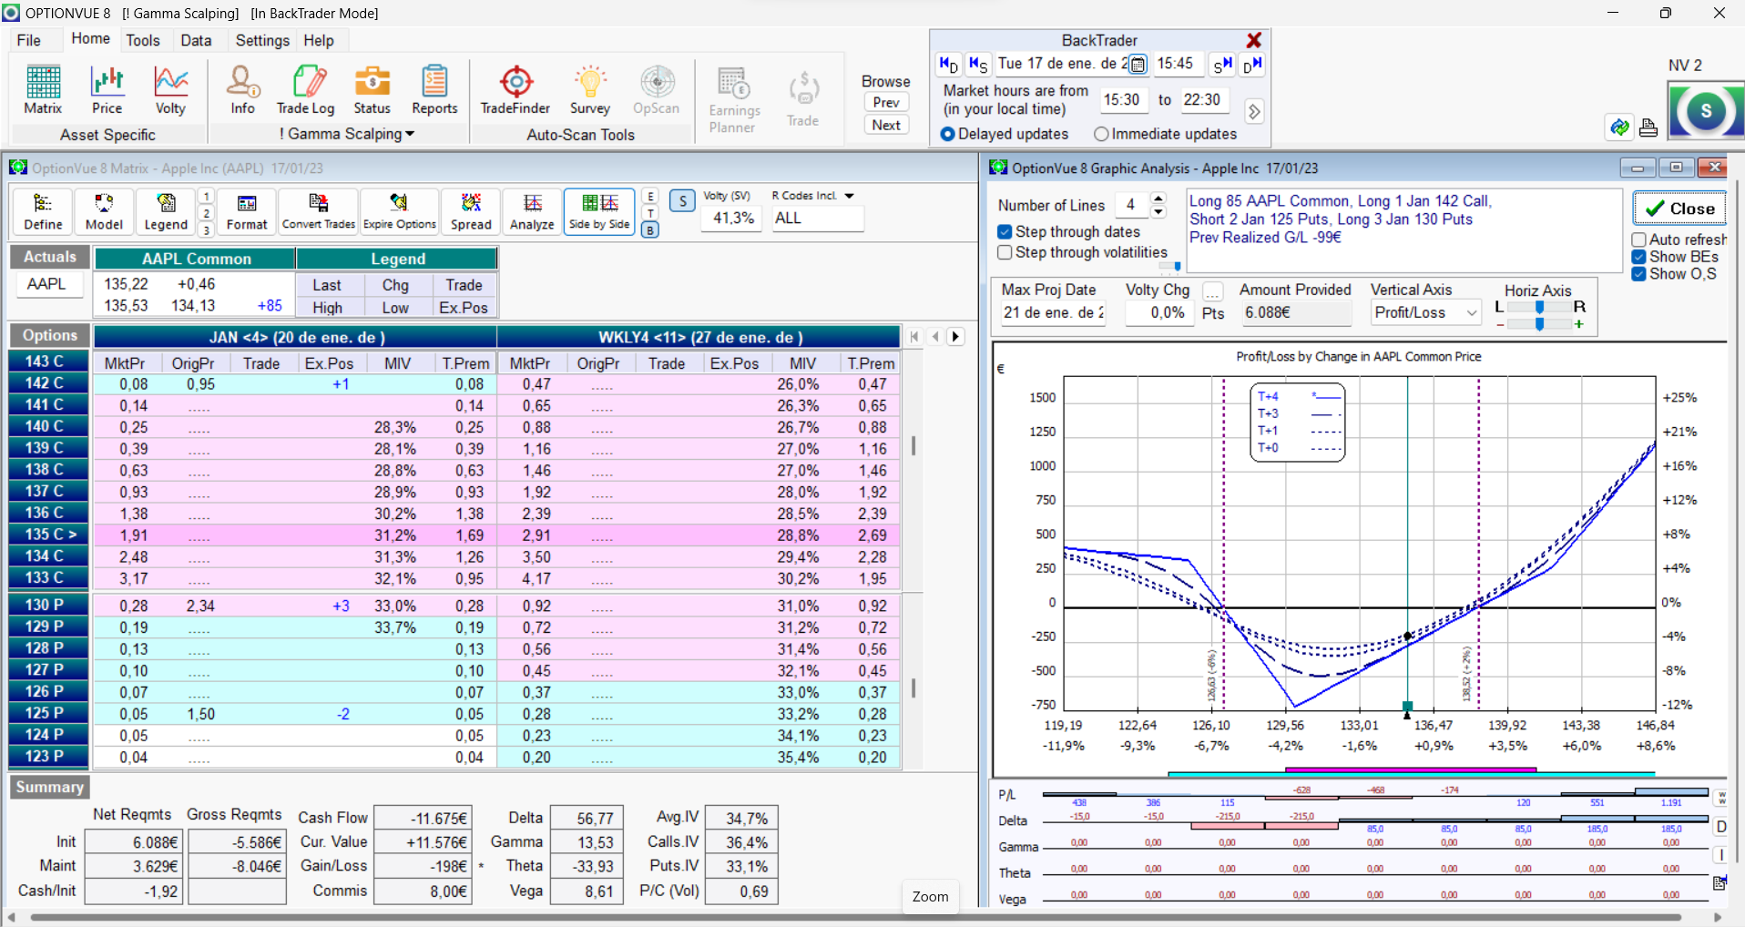This screenshot has width=1745, height=927.
Task: Click the Summary section button
Action: pyautogui.click(x=50, y=787)
